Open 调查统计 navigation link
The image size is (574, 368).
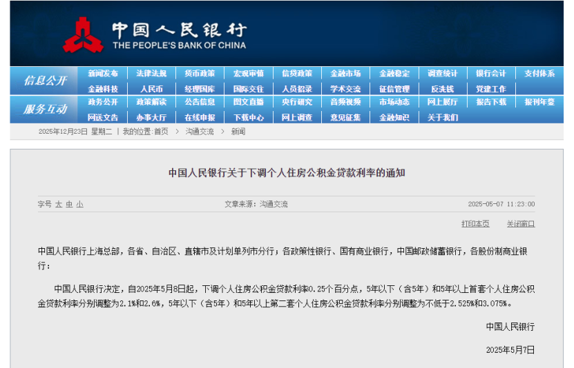[442, 74]
